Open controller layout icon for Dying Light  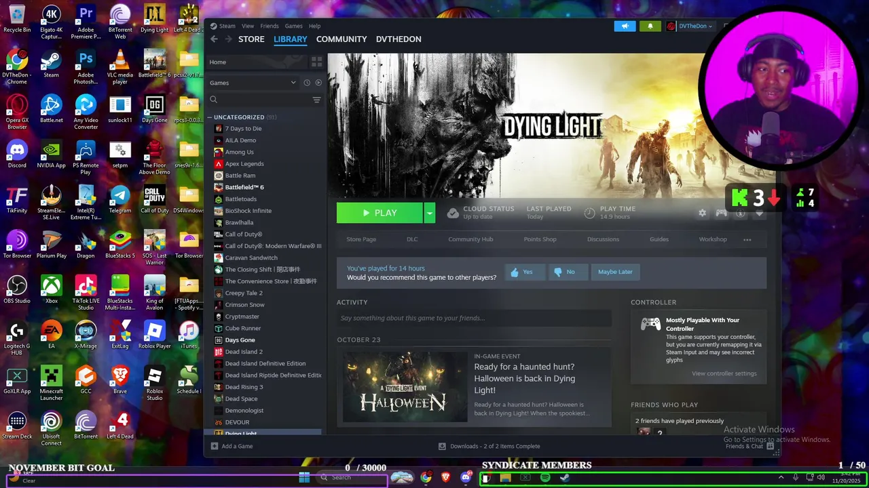(721, 213)
